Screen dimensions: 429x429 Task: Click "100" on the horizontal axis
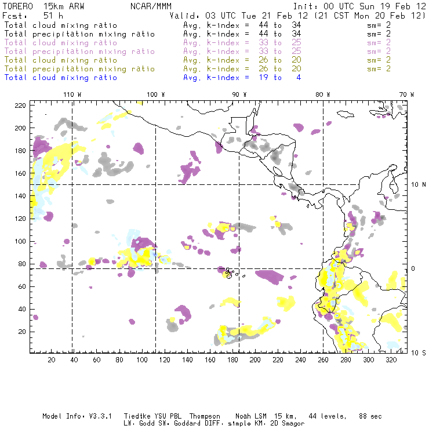pyautogui.click(x=142, y=360)
